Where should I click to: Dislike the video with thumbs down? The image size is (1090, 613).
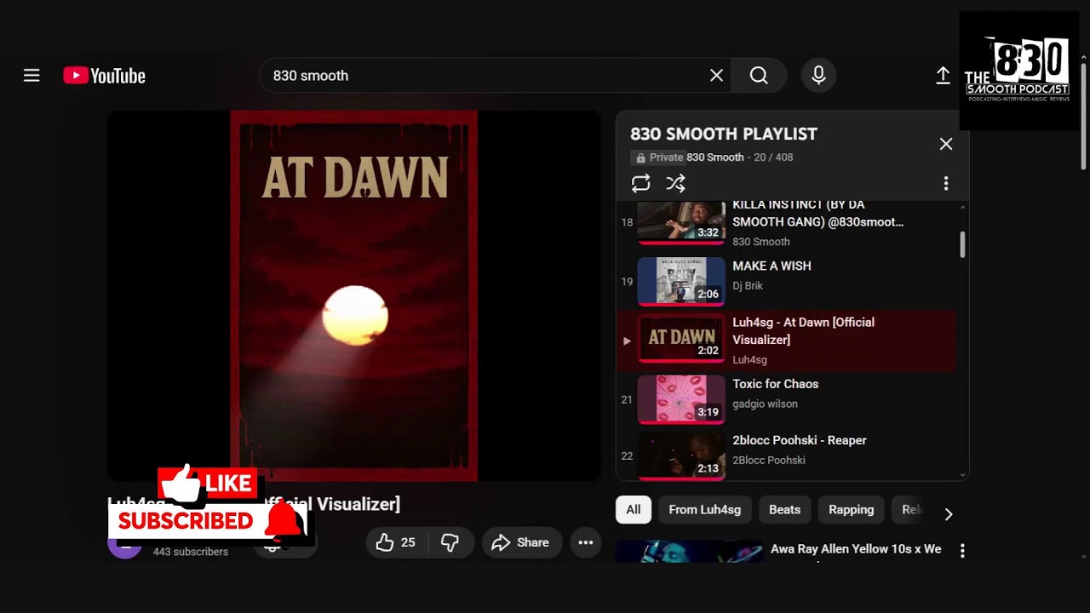(x=450, y=542)
